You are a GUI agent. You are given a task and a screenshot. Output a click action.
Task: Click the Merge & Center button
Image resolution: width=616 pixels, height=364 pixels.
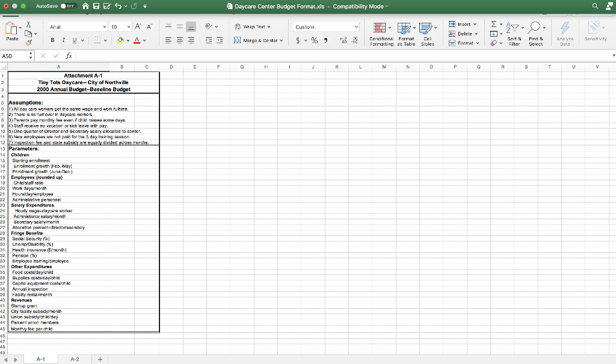coord(258,40)
